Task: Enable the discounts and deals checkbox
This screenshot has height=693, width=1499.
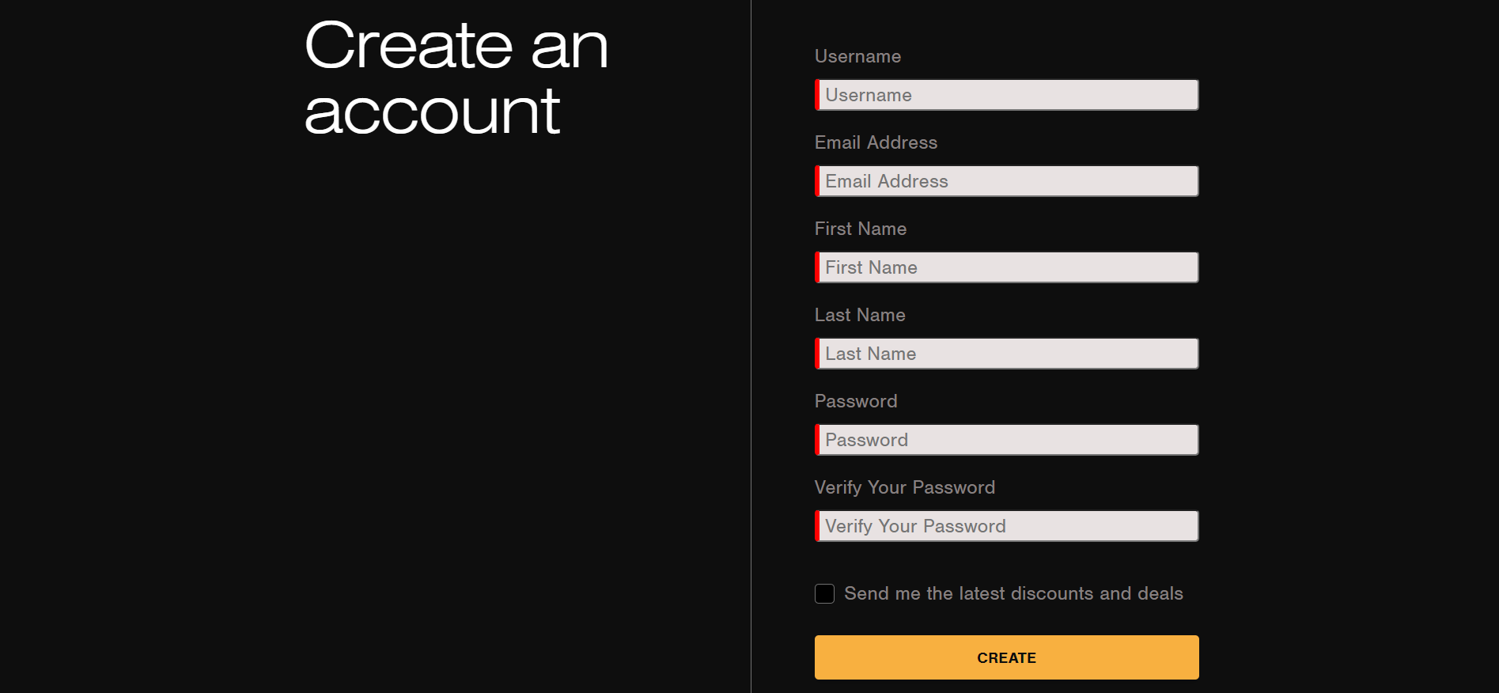Action: point(824,593)
